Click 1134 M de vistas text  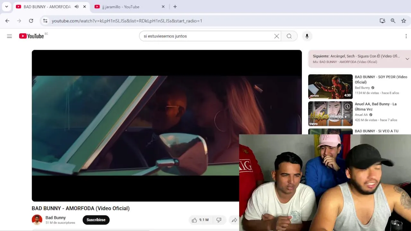pyautogui.click(x=366, y=93)
